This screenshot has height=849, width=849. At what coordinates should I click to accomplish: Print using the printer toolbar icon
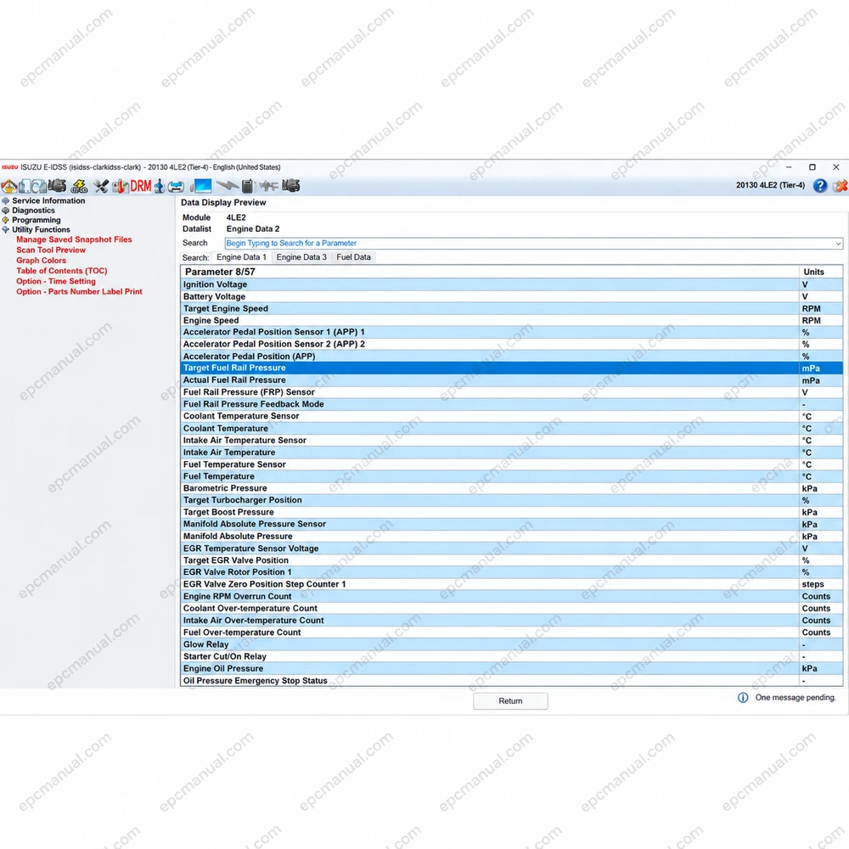click(176, 187)
